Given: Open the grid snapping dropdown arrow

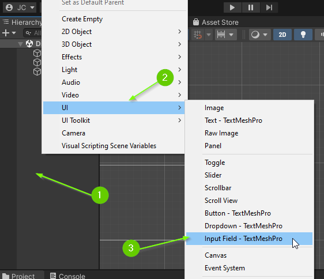Looking at the screenshot, I should [209, 35].
